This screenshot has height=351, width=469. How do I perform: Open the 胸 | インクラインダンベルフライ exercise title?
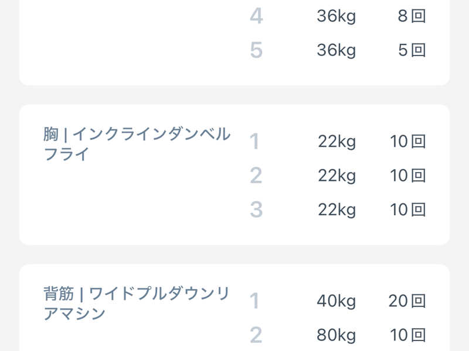(137, 144)
